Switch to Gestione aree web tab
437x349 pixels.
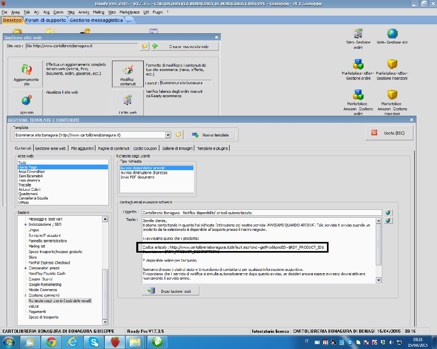50,148
